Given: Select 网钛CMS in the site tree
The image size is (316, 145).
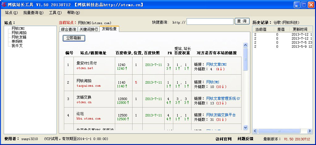Looking at the screenshot, I should point(18,29).
